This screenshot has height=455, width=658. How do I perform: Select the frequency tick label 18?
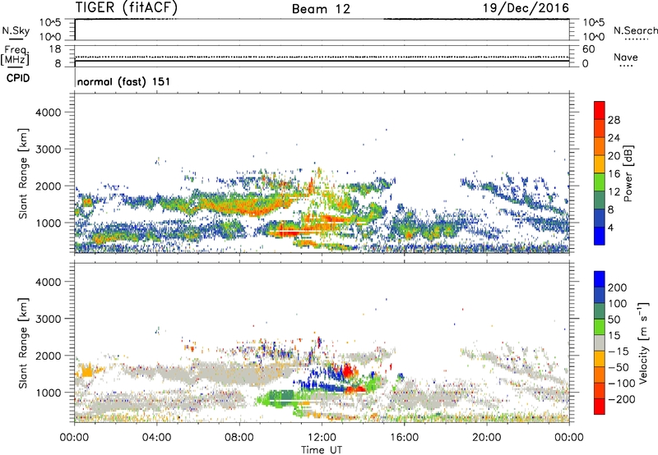click(x=55, y=49)
